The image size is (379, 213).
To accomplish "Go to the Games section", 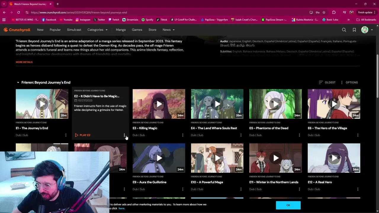I will (x=137, y=30).
